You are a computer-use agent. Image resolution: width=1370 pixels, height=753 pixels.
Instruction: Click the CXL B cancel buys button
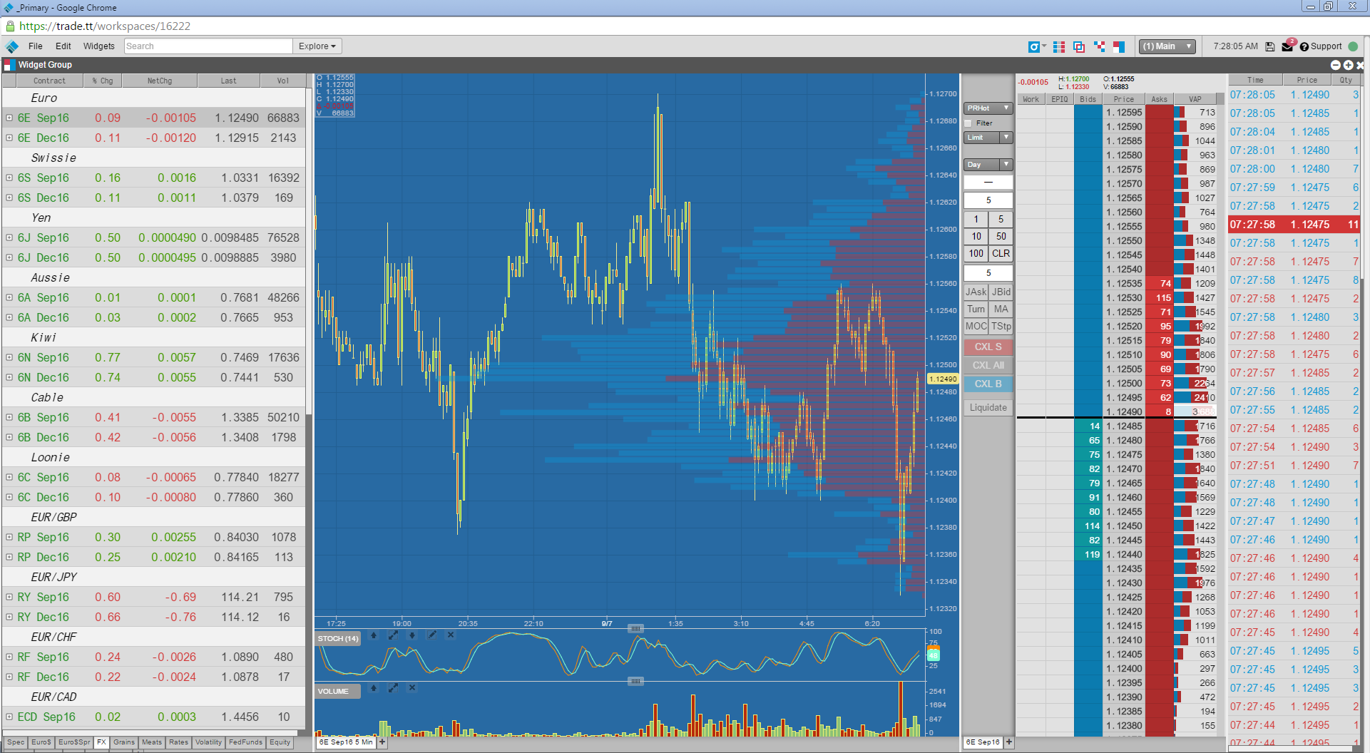pyautogui.click(x=988, y=384)
